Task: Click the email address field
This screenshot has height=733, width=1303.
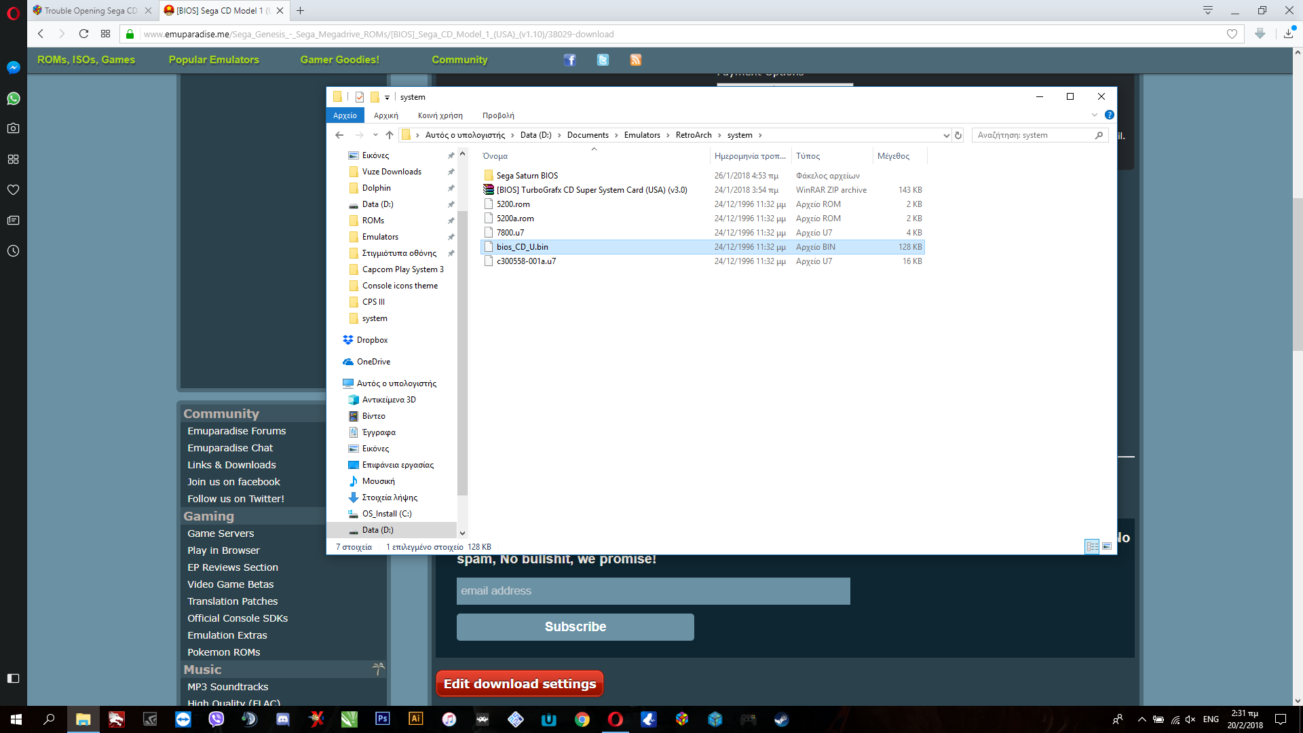Action: (x=653, y=590)
